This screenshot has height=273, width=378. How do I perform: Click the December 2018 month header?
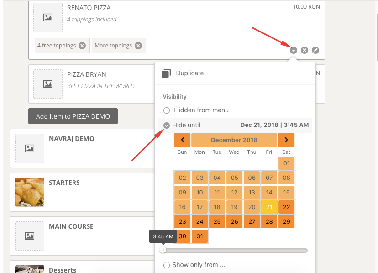pos(234,140)
